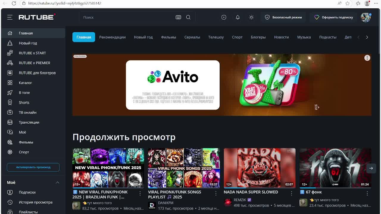Toggle Безопасный режим safe mode
Viewport: 381px width, 214px height.
[x=283, y=17]
